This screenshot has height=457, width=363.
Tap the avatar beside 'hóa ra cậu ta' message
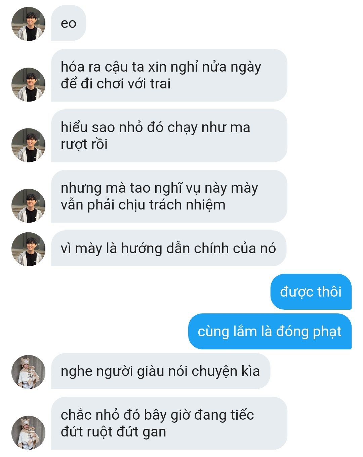click(28, 85)
